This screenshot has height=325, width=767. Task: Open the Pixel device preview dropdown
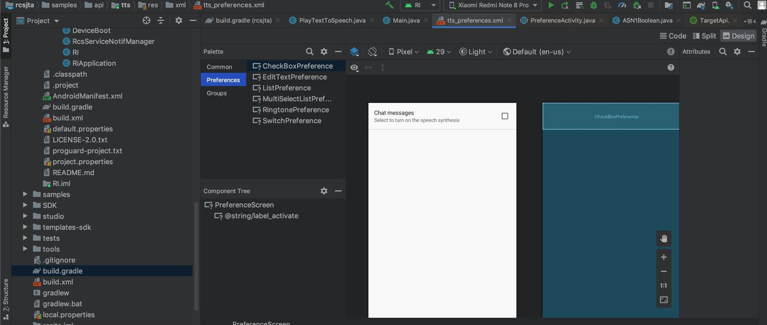coord(404,52)
